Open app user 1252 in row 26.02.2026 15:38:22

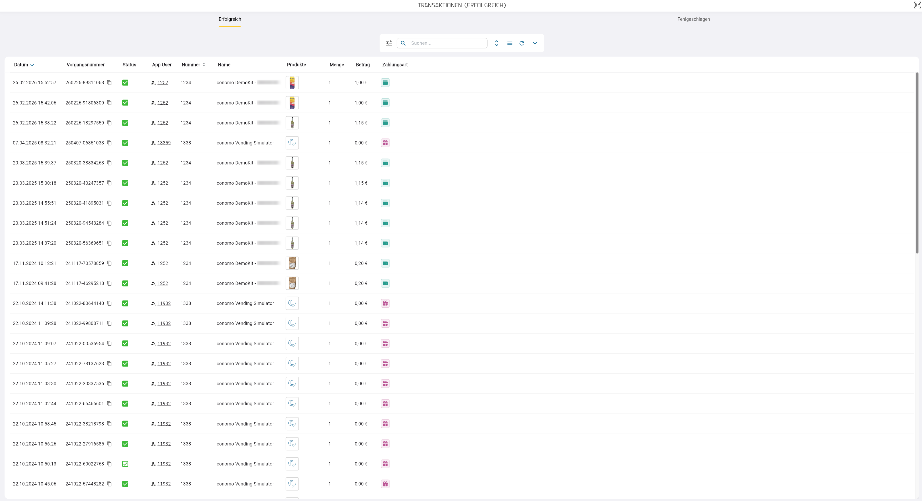tap(163, 123)
